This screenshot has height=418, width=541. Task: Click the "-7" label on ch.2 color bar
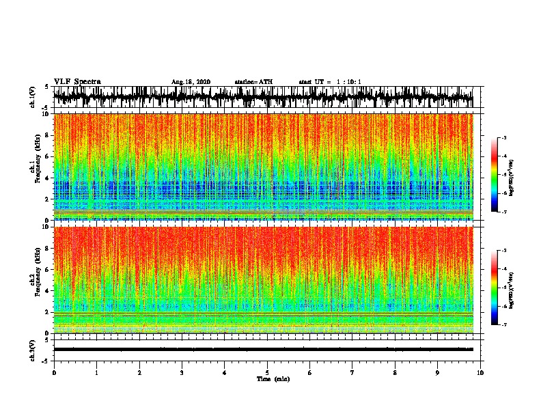(x=504, y=325)
